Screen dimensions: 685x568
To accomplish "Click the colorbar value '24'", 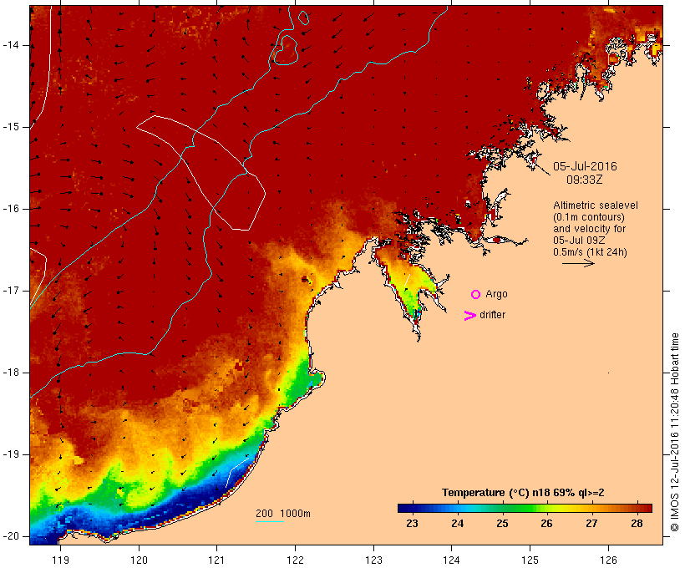I will pyautogui.click(x=458, y=524).
